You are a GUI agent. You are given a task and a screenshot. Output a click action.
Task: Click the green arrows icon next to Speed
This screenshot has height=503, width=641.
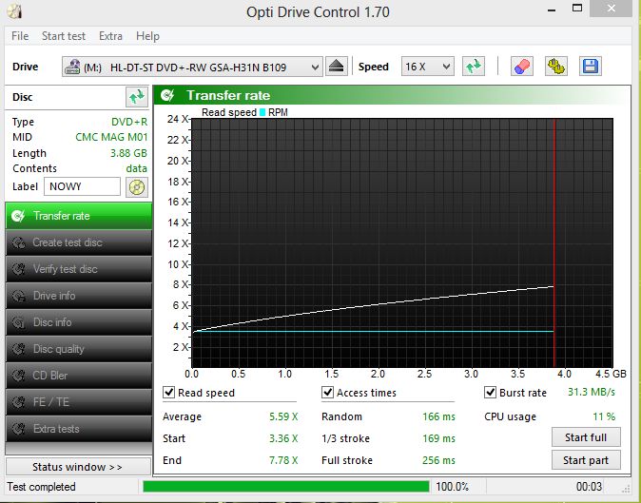(474, 67)
